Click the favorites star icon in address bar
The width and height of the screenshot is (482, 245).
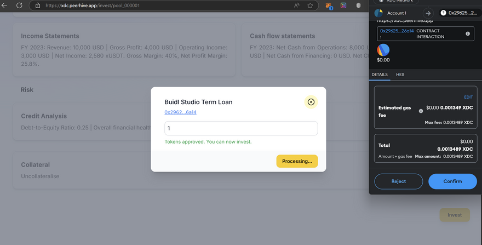tap(311, 5)
